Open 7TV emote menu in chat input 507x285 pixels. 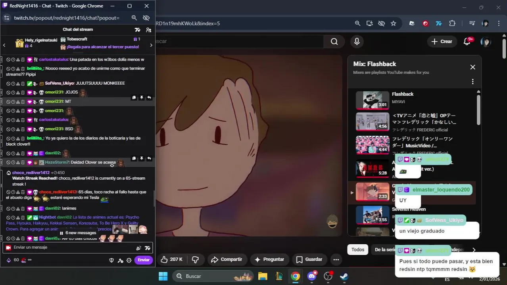tap(148, 248)
